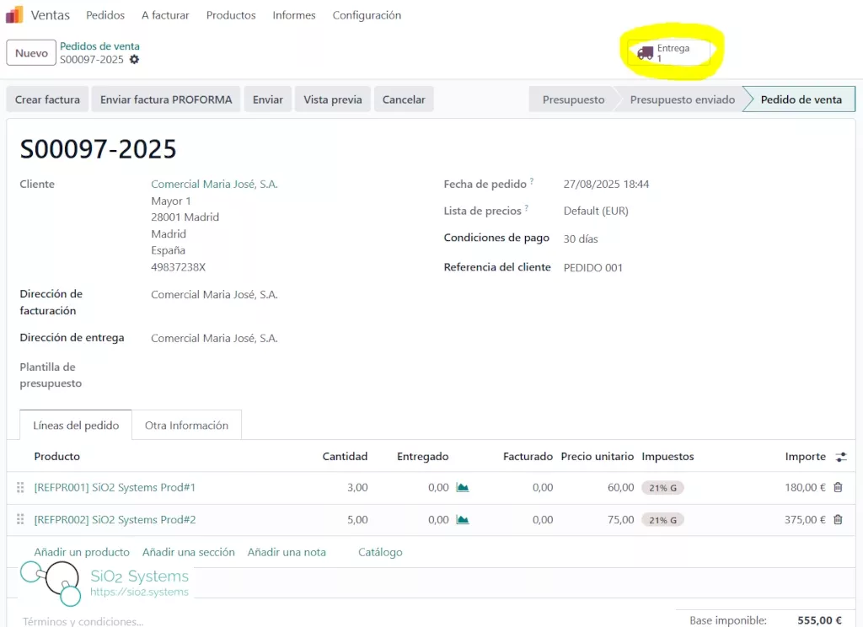
Task: Click Enviar factura PROFORMA button
Action: 166,99
